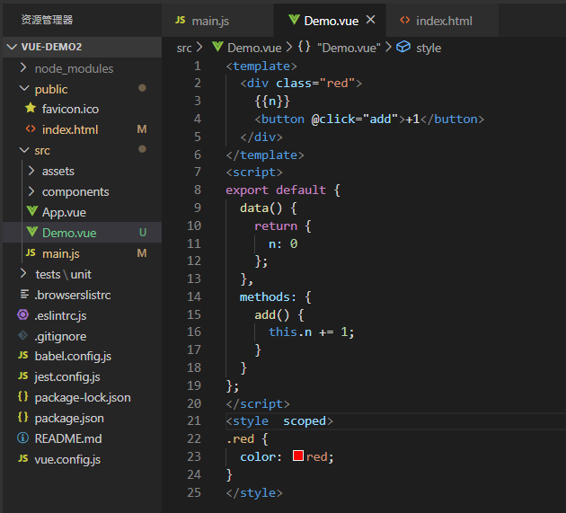Click the Vue icon beside App.vue
566x513 pixels.
[32, 211]
